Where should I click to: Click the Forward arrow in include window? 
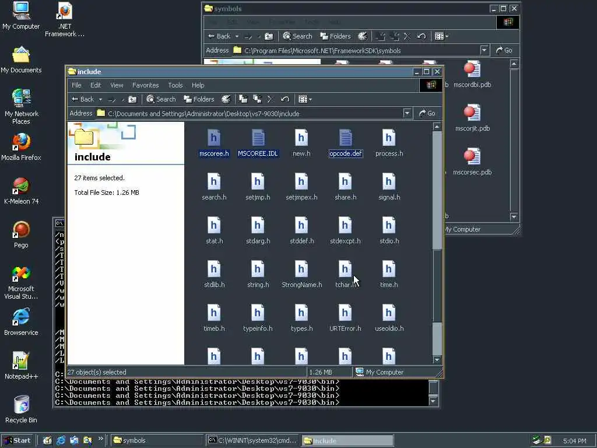point(111,99)
